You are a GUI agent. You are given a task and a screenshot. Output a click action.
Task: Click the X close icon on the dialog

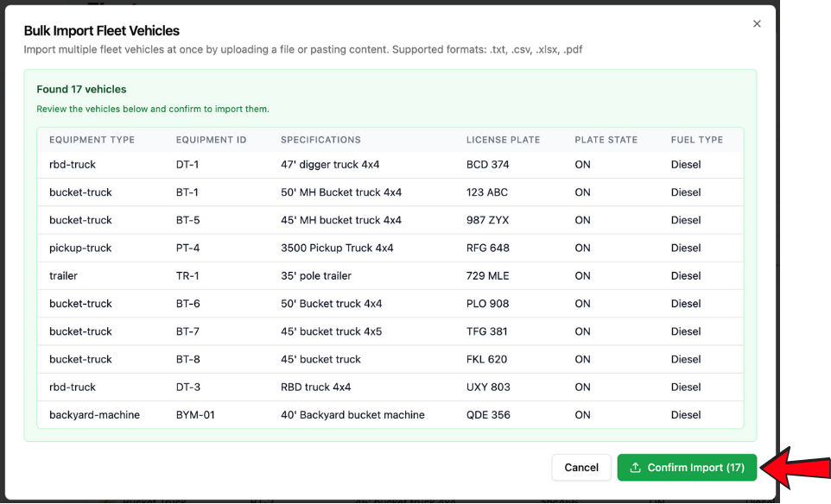[x=757, y=23]
